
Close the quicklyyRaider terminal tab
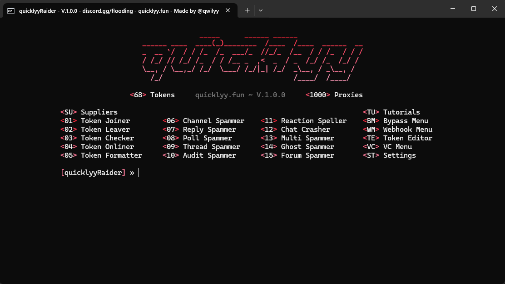click(228, 10)
